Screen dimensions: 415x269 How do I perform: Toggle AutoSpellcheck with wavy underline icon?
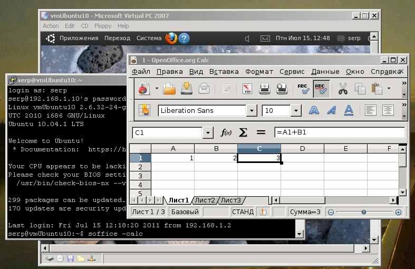[321, 89]
